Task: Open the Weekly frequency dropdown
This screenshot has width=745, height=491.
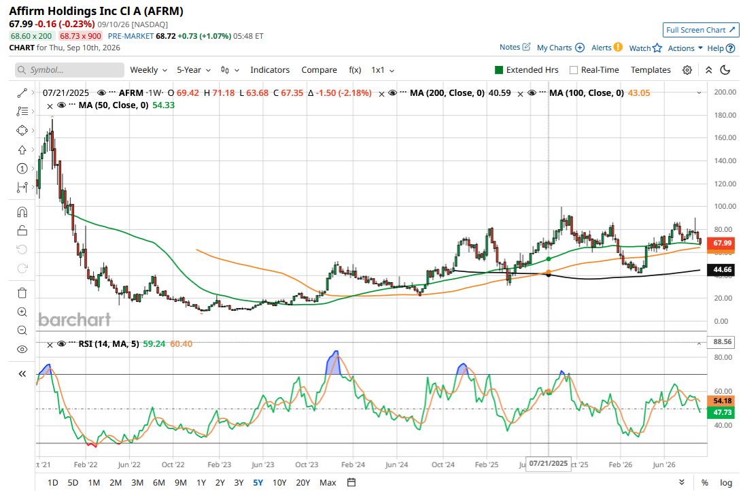Action: coord(148,70)
